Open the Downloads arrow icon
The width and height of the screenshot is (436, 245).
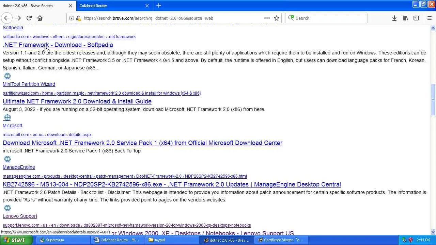tap(394, 18)
